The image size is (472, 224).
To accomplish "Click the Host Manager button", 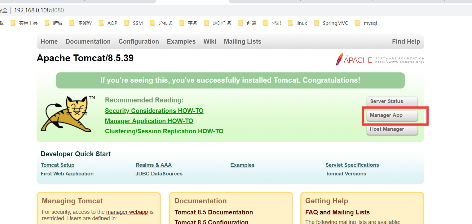I will pyautogui.click(x=392, y=129).
